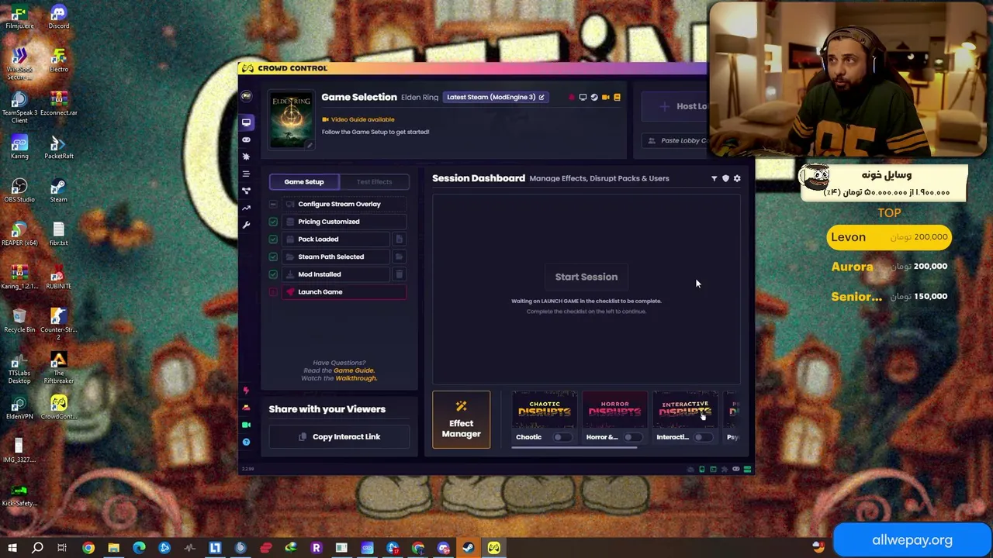
Task: Toggle Mod Installed checkbox
Action: tap(273, 274)
